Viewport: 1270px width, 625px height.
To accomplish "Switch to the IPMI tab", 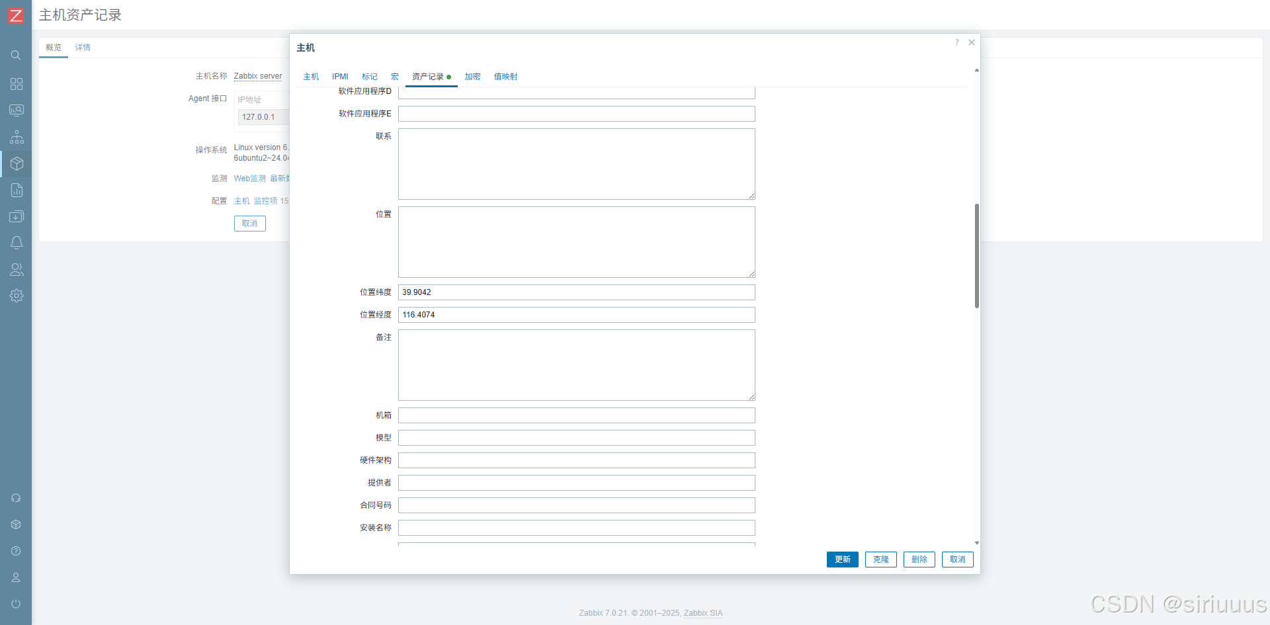I will [340, 77].
